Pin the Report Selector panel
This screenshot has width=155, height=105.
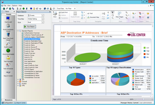50,12
